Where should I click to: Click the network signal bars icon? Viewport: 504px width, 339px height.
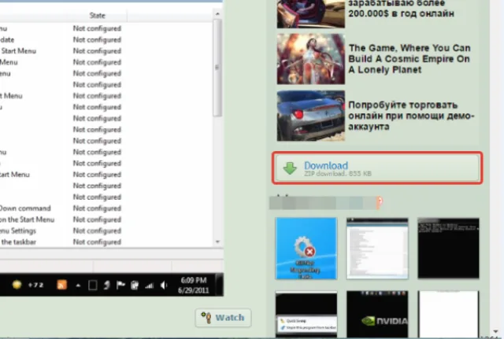coord(150,285)
